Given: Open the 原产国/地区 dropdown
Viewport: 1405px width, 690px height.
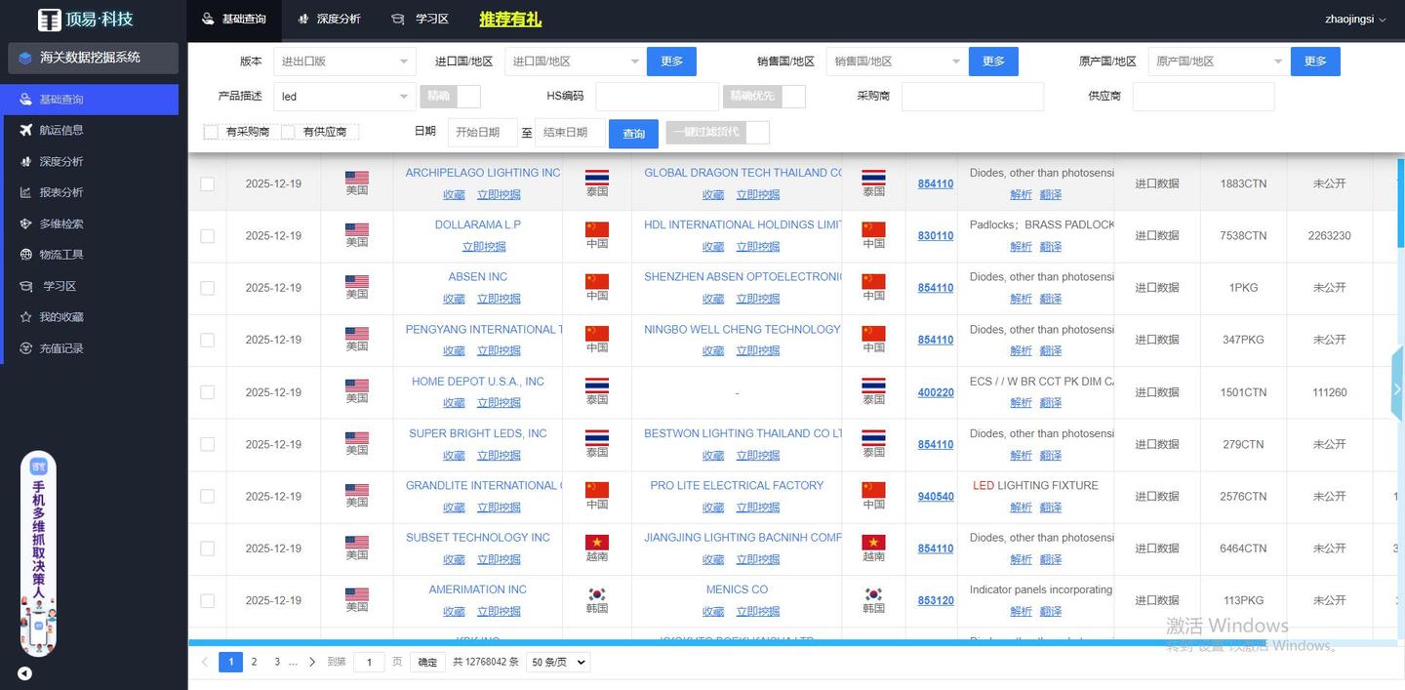Looking at the screenshot, I should pos(1220,61).
